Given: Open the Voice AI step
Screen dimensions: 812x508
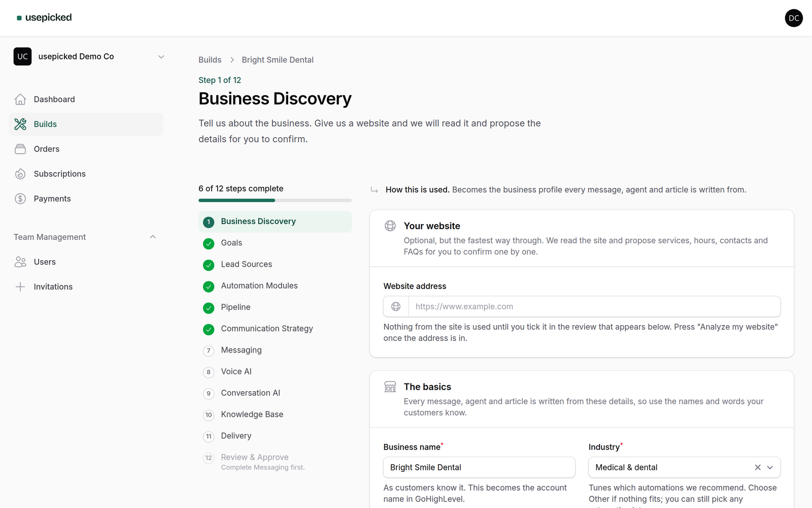Looking at the screenshot, I should [275, 371].
